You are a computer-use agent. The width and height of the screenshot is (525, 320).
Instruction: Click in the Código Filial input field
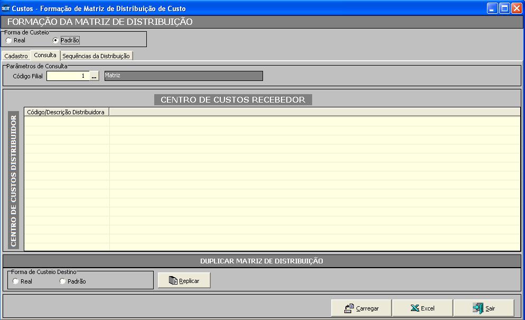click(x=68, y=76)
